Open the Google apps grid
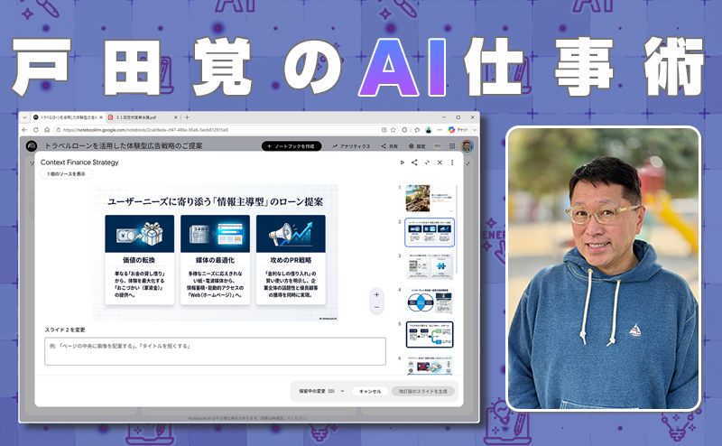722x446 pixels. click(452, 146)
